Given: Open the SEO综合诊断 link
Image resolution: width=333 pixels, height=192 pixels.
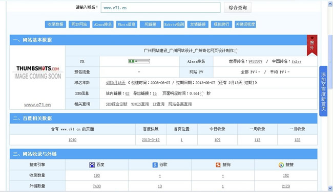Looking at the screenshot, I should pyautogui.click(x=117, y=104).
